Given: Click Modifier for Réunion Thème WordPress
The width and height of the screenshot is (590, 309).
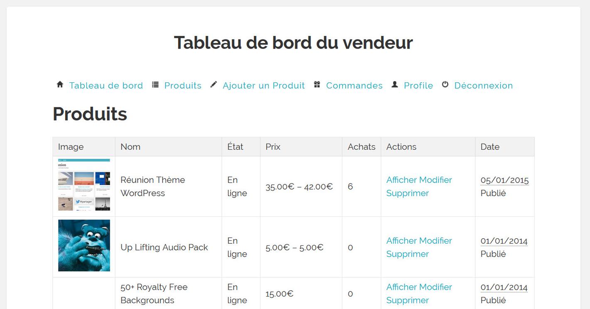Looking at the screenshot, I should 436,180.
